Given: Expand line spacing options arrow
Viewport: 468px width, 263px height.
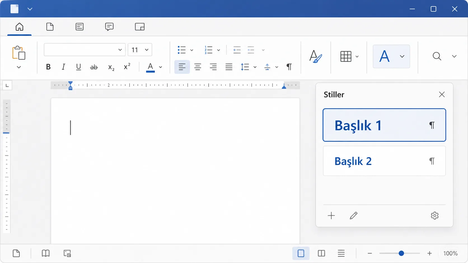Looking at the screenshot, I should click(255, 67).
